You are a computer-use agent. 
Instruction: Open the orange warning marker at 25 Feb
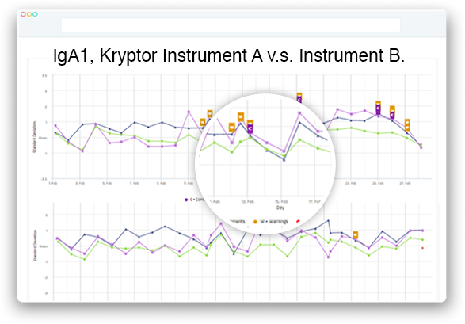click(x=378, y=103)
